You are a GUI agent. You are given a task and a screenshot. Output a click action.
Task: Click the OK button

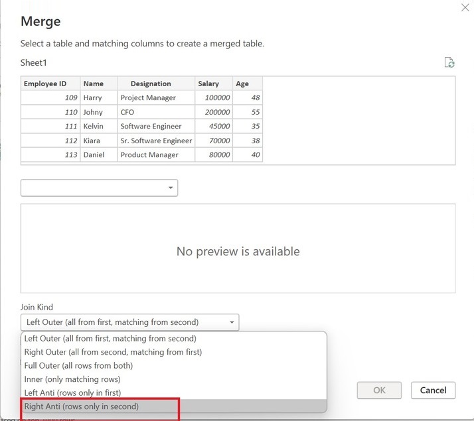pyautogui.click(x=379, y=390)
